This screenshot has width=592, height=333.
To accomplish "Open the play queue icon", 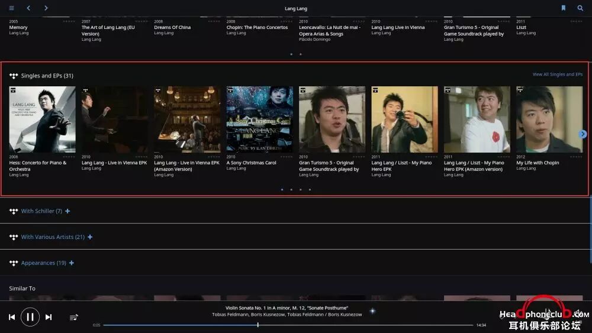I will [73, 317].
